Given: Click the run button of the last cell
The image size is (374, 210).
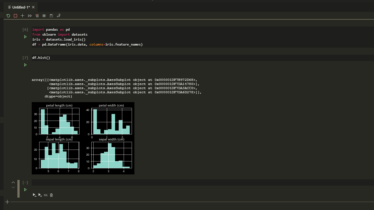Looking at the screenshot, I should (25, 190).
